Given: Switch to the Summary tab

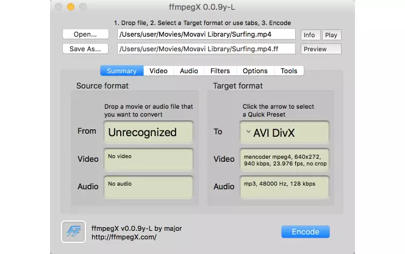Looking at the screenshot, I should tap(121, 71).
